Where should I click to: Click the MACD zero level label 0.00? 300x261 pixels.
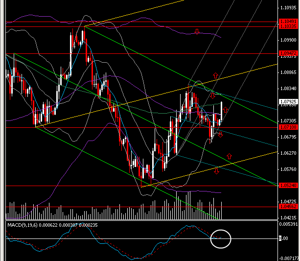[x=283, y=238]
